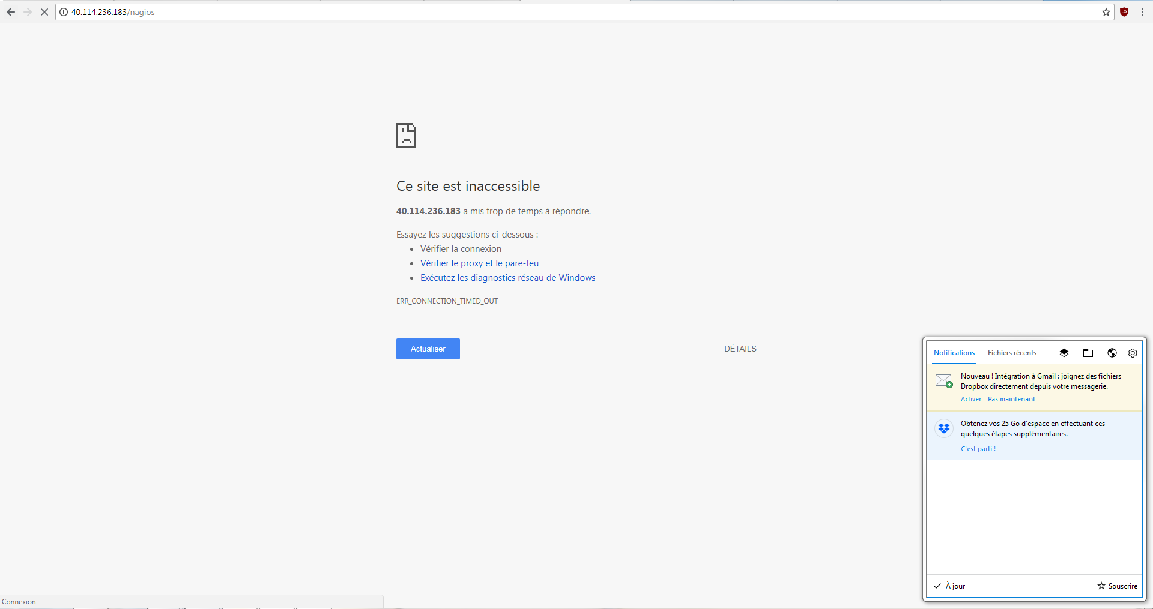
Task: Run Exécutez les diagnostics réseau de Windows link
Action: tap(507, 278)
